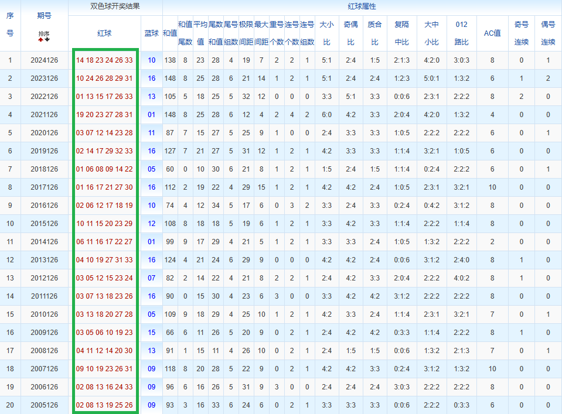Image resolution: width=562 pixels, height=414 pixels.
Task: Click red balls 06 11 16 17 22 27
Action: [x=104, y=242]
